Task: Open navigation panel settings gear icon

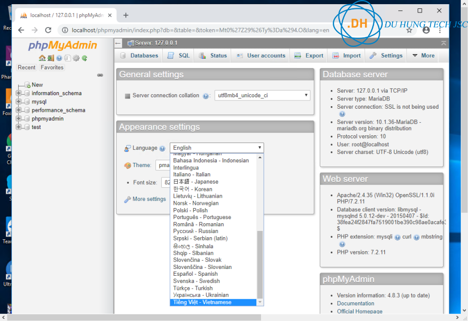Action: point(76,58)
